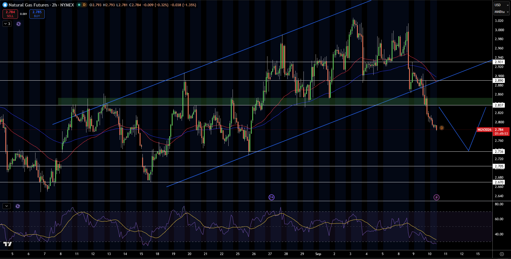Open the USD currency dropdown

click(x=502, y=5)
